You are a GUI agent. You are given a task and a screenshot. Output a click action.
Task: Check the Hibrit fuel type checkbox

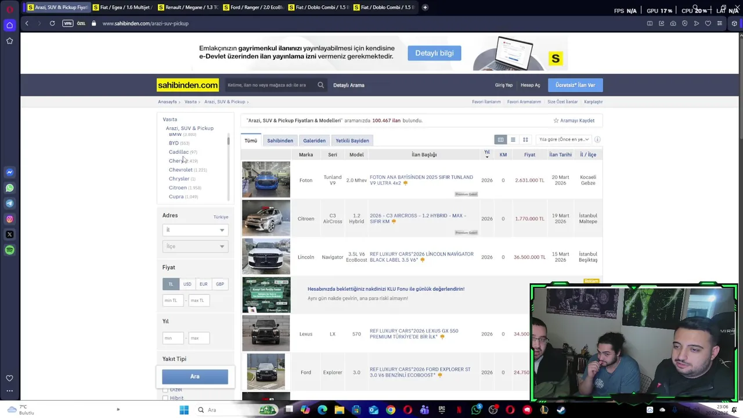(165, 398)
